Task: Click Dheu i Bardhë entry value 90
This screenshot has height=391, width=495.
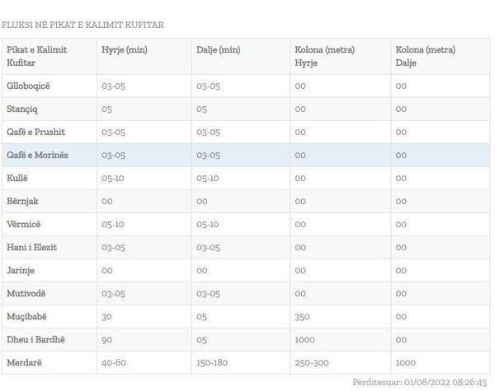Action: click(x=106, y=340)
